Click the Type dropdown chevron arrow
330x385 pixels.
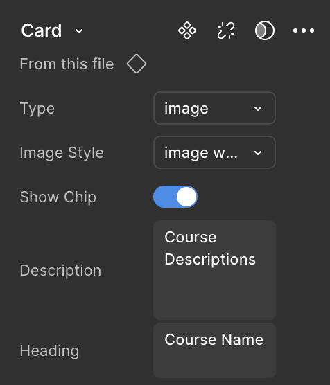tap(258, 109)
